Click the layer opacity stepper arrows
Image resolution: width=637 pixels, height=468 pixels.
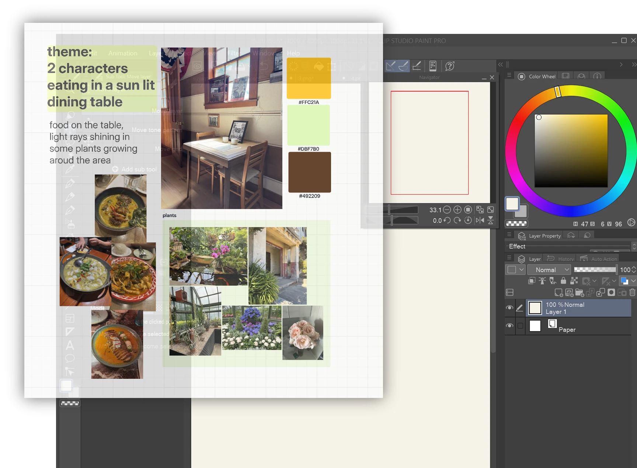634,270
